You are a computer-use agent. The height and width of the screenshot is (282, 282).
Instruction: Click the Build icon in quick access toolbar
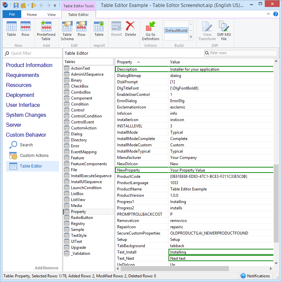[23, 5]
